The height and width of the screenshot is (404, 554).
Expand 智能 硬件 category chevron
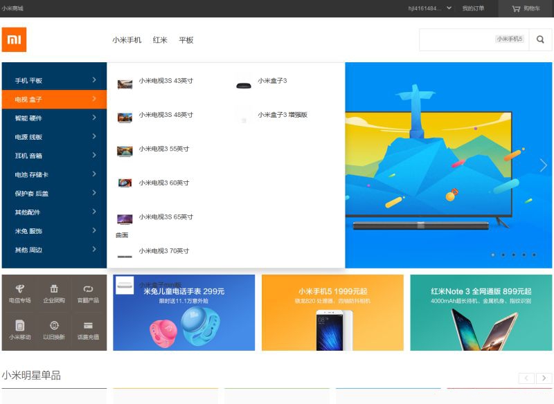point(94,118)
